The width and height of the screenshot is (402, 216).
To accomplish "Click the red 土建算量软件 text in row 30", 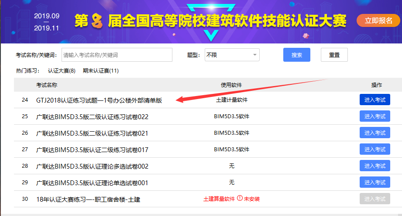I will [x=219, y=199].
